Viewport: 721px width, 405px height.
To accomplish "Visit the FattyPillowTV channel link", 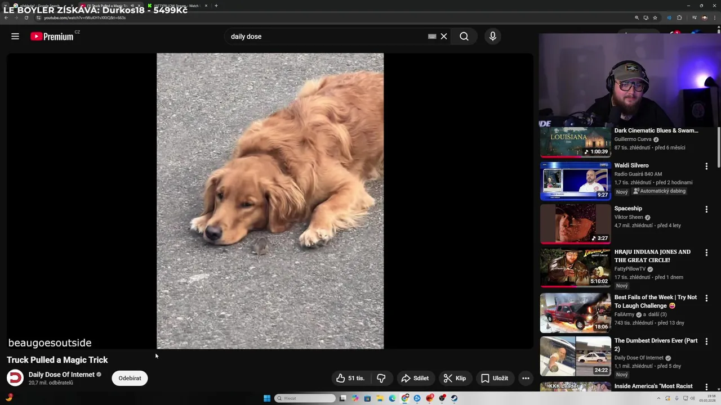I will [630, 269].
